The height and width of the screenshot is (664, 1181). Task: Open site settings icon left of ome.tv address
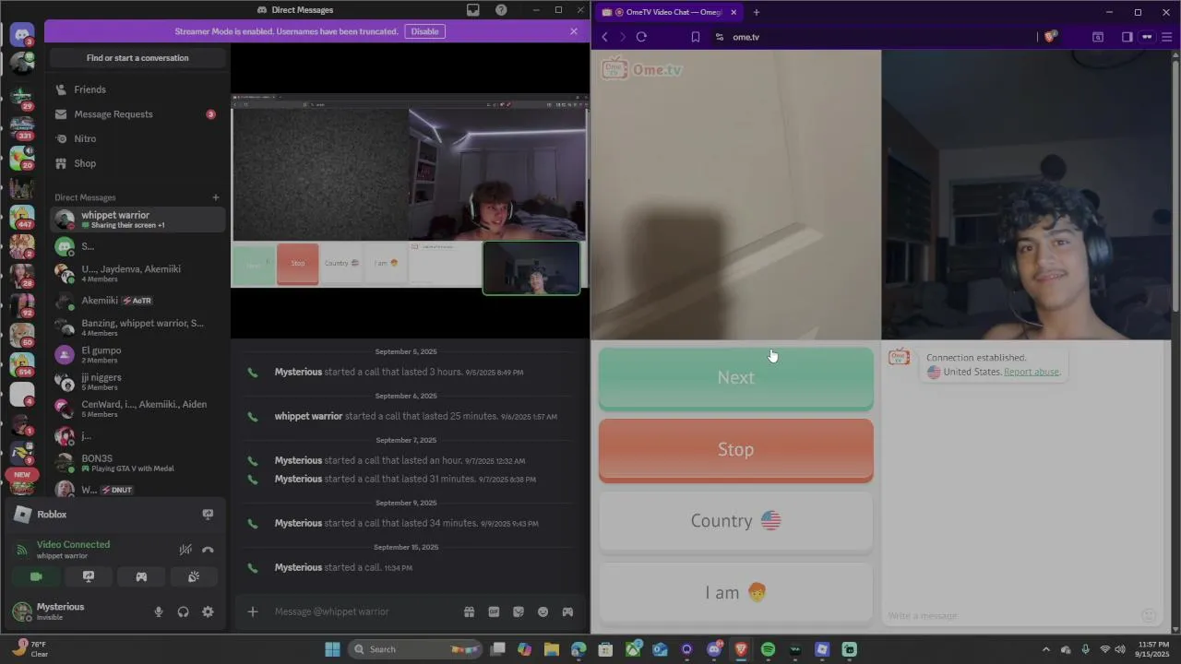tap(720, 37)
